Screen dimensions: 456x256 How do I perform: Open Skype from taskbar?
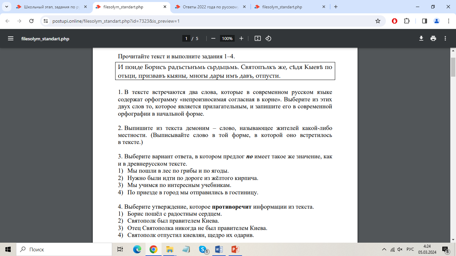pyautogui.click(x=203, y=249)
